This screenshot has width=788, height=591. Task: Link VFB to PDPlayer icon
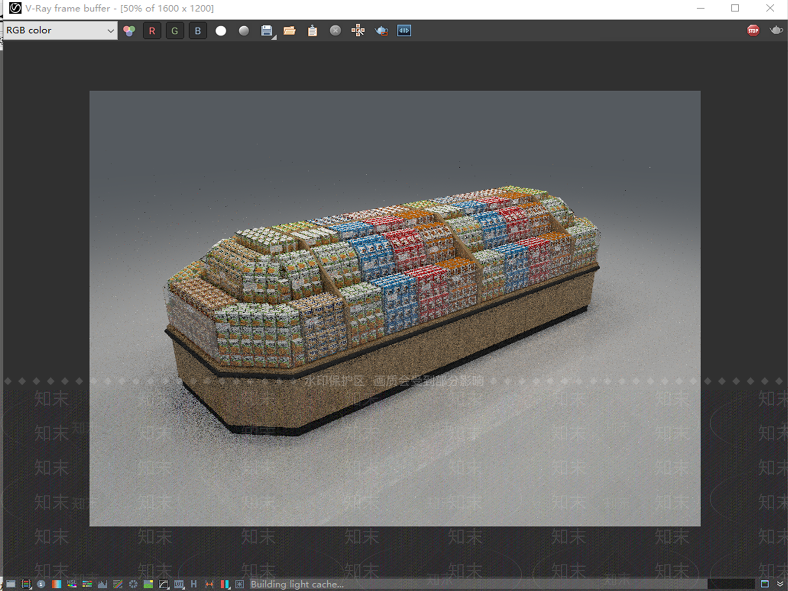[x=404, y=31]
